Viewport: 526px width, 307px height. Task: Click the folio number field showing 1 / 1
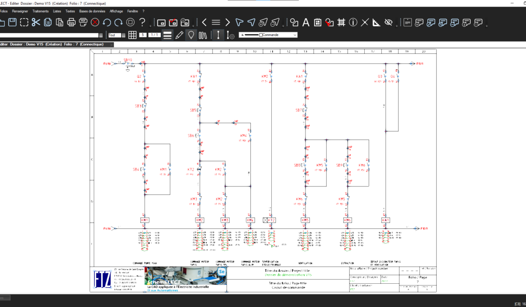pyautogui.click(x=155, y=35)
